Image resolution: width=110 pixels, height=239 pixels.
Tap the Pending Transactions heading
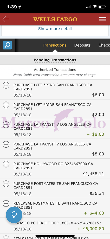55,60
